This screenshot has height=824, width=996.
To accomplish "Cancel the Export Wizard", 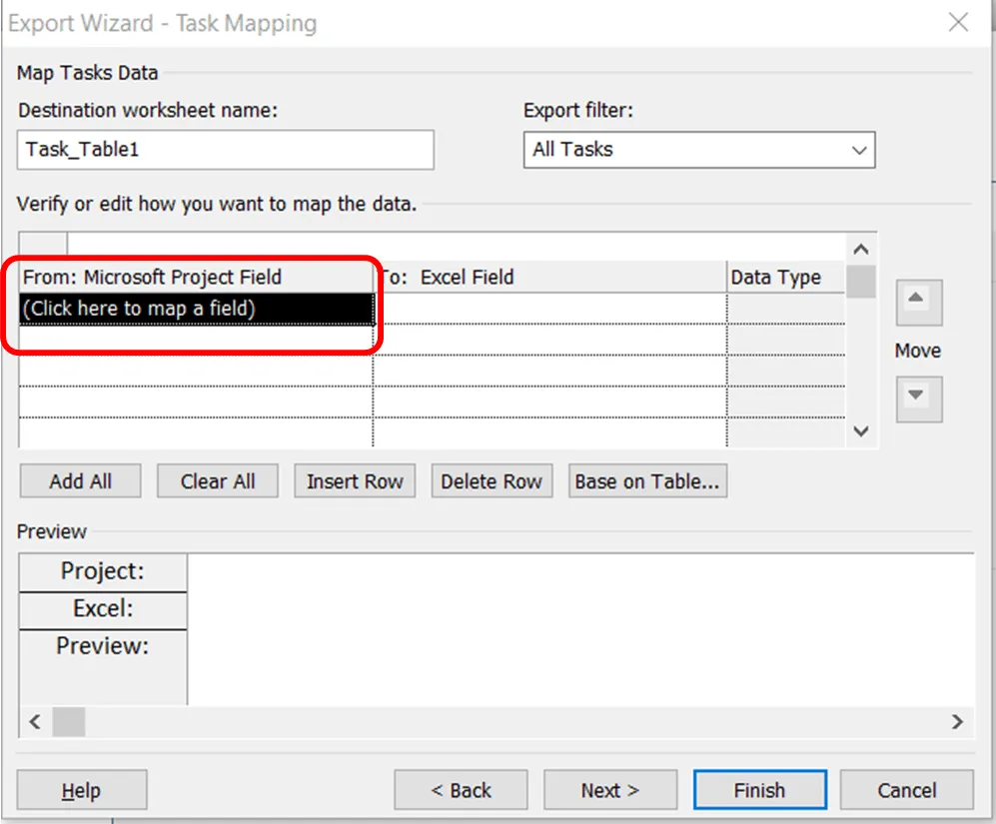I will [x=907, y=790].
